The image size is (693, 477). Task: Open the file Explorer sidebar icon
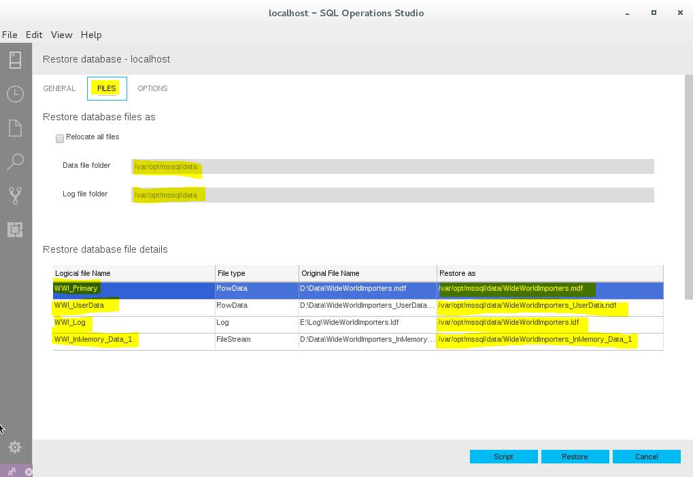tap(15, 128)
